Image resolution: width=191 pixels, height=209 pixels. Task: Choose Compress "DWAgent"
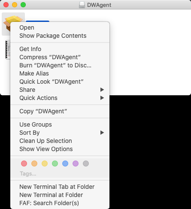60,57
